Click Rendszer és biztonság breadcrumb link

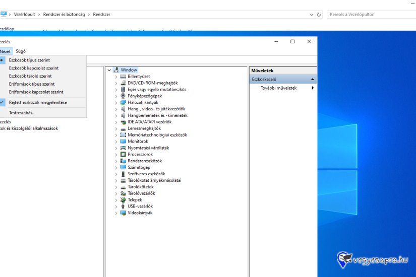[x=65, y=15]
